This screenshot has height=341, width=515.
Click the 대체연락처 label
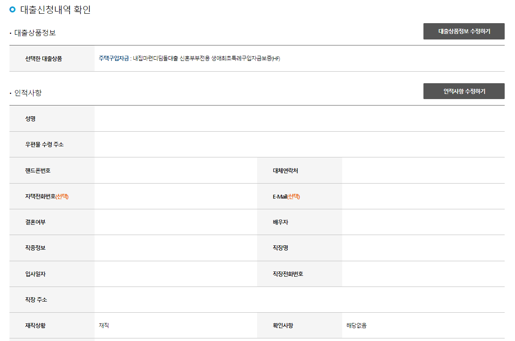pos(285,170)
